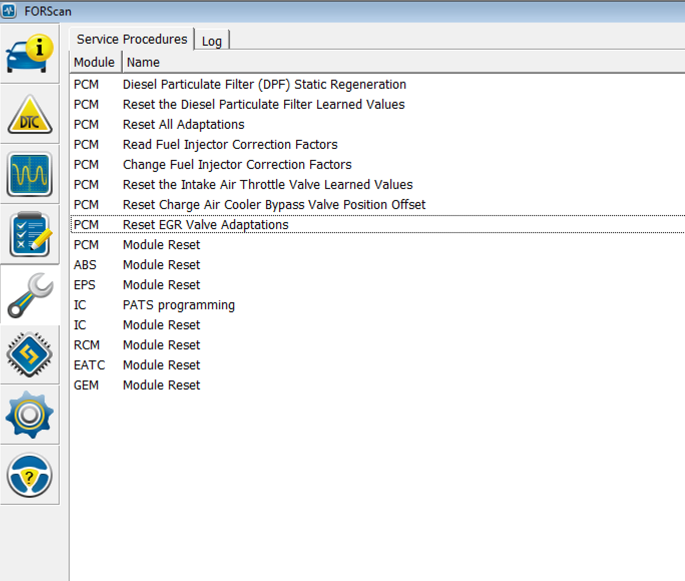Sort list by Name column header

click(x=143, y=62)
